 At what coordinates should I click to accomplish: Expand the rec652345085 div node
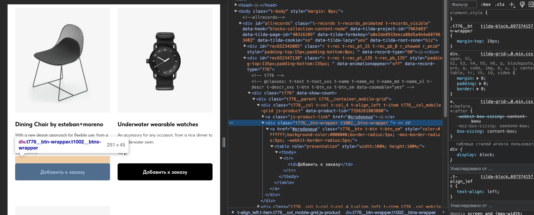pos(245,46)
